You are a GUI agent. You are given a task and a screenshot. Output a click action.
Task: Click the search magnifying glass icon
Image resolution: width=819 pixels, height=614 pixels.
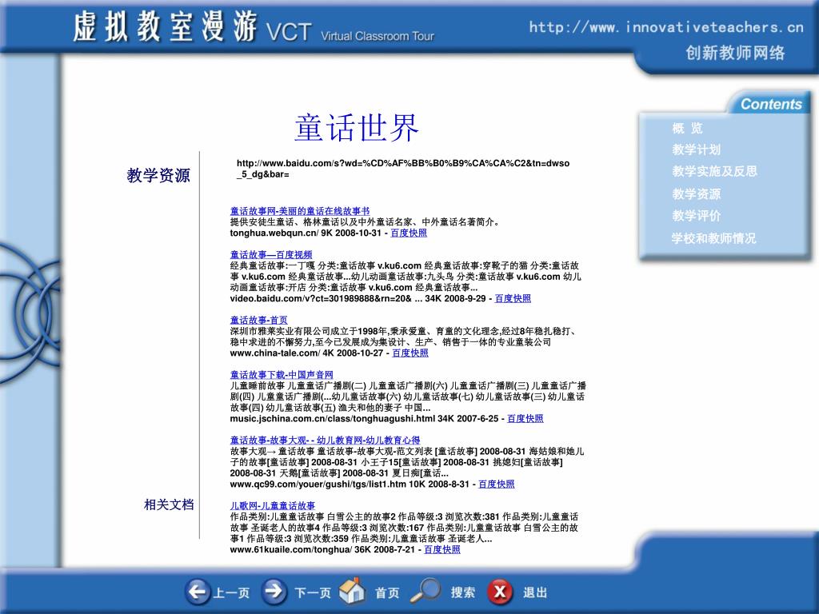[425, 591]
